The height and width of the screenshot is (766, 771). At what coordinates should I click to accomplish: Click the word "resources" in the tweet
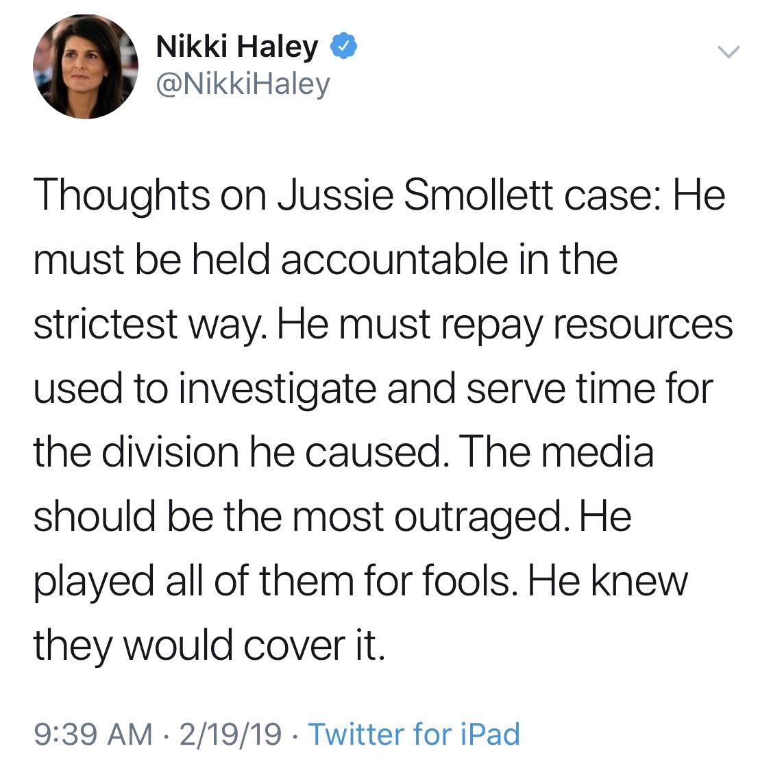click(643, 325)
